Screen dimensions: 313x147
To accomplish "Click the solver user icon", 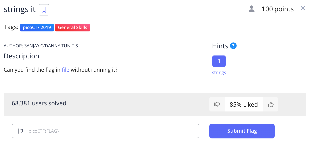I will (251, 9).
